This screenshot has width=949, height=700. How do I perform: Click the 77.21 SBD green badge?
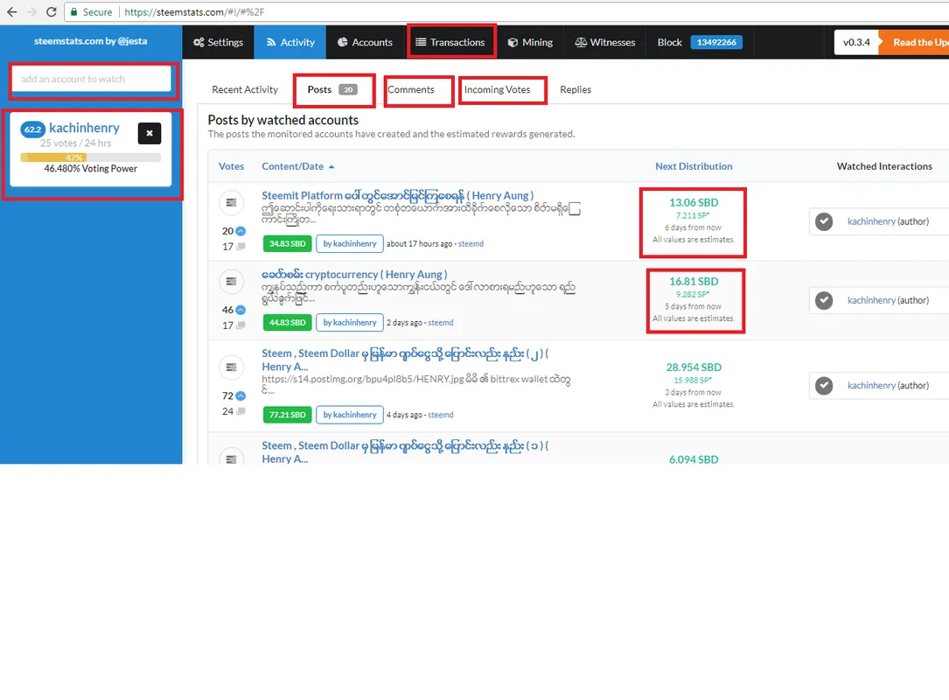288,415
